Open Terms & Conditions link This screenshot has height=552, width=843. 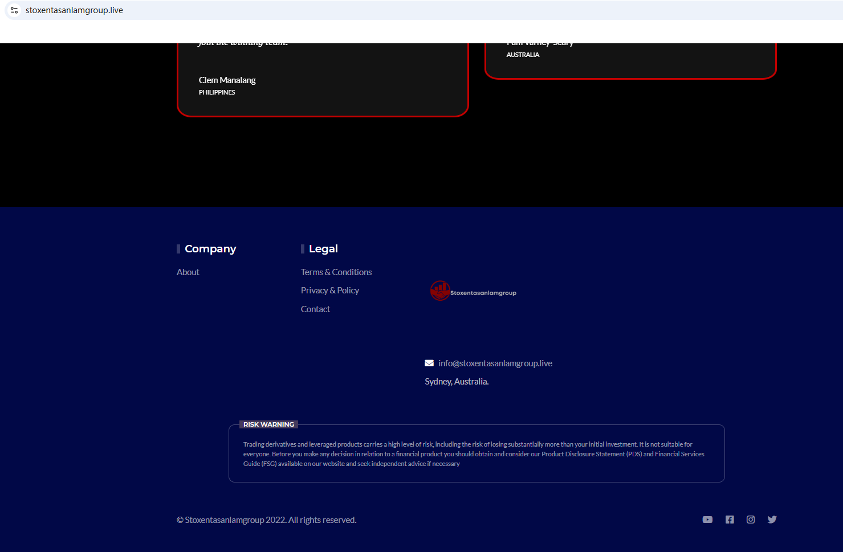336,272
